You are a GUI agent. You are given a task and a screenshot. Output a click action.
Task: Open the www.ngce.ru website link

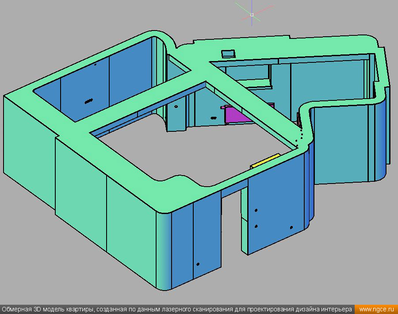pyautogui.click(x=377, y=309)
